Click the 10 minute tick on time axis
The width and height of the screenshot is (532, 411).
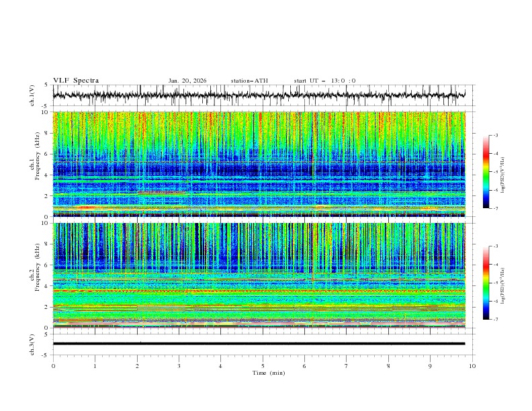(x=472, y=366)
